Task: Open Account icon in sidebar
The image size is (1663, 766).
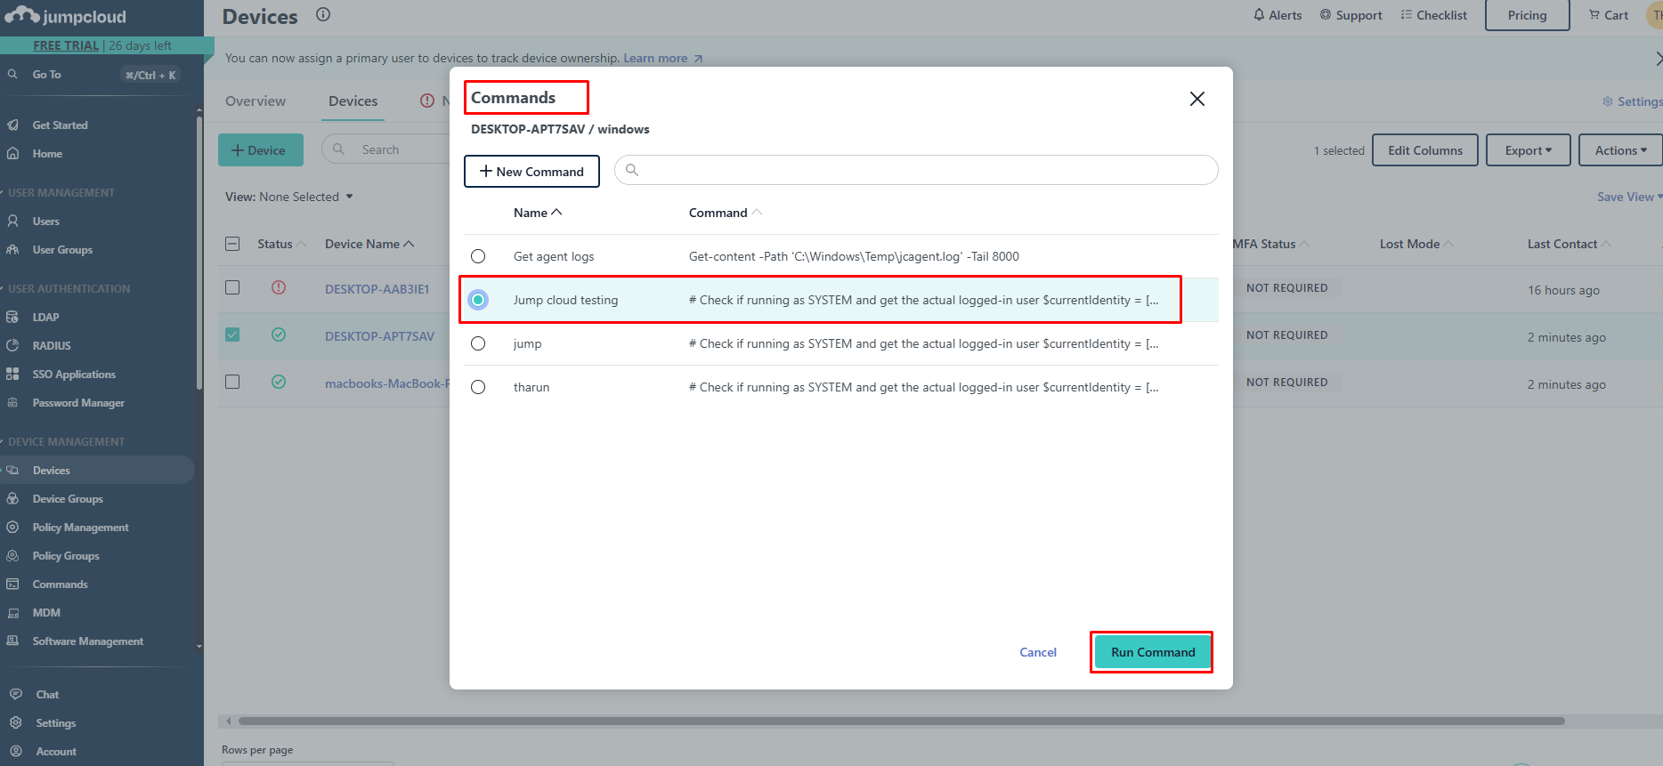Action: [x=16, y=752]
